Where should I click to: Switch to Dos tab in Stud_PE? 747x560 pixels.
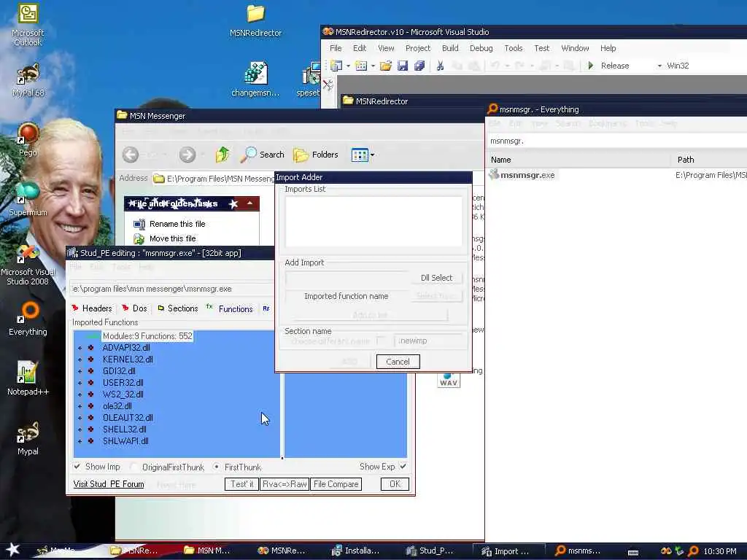[x=134, y=308]
